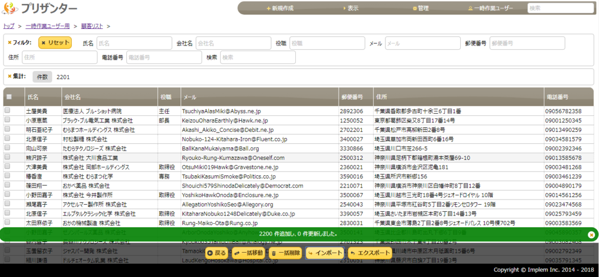Sort by the メール column header

(259, 97)
